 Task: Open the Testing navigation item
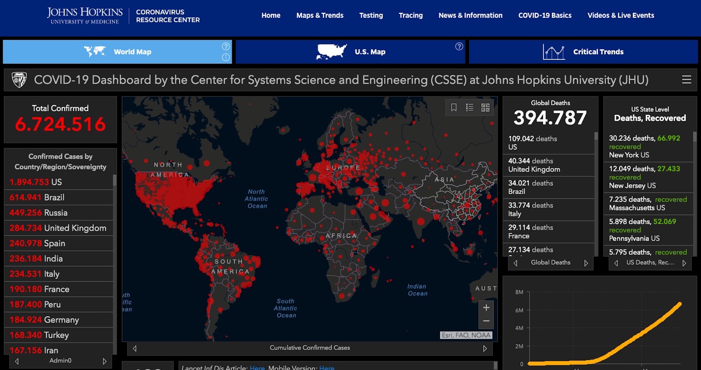(x=371, y=15)
